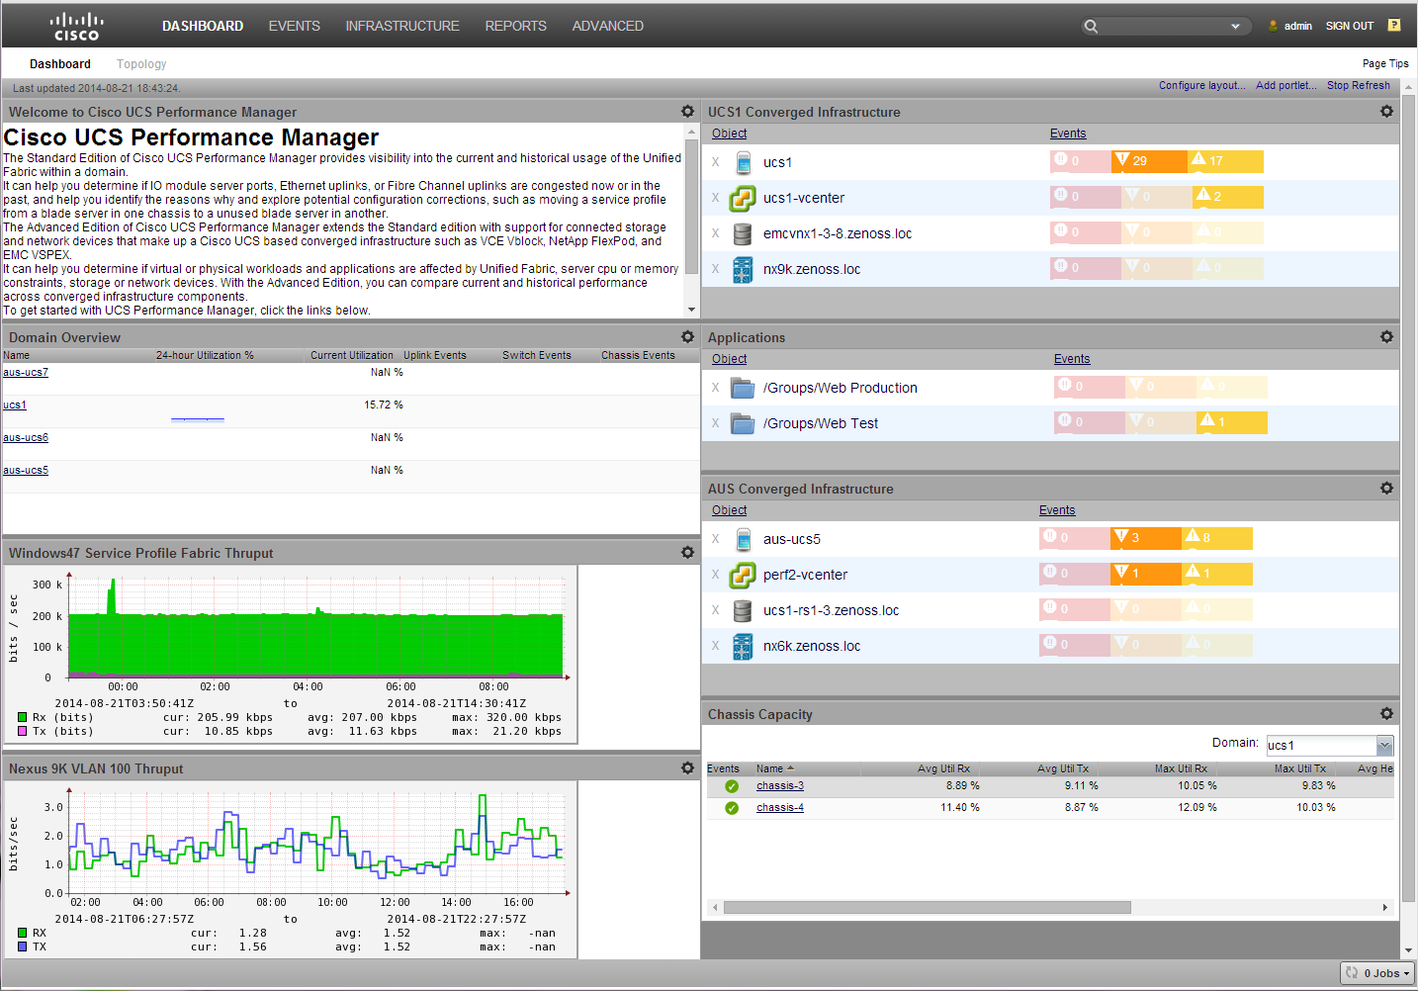Click ucs1 error events badge showing 29
Screen dimensions: 1418x991
pos(1149,161)
